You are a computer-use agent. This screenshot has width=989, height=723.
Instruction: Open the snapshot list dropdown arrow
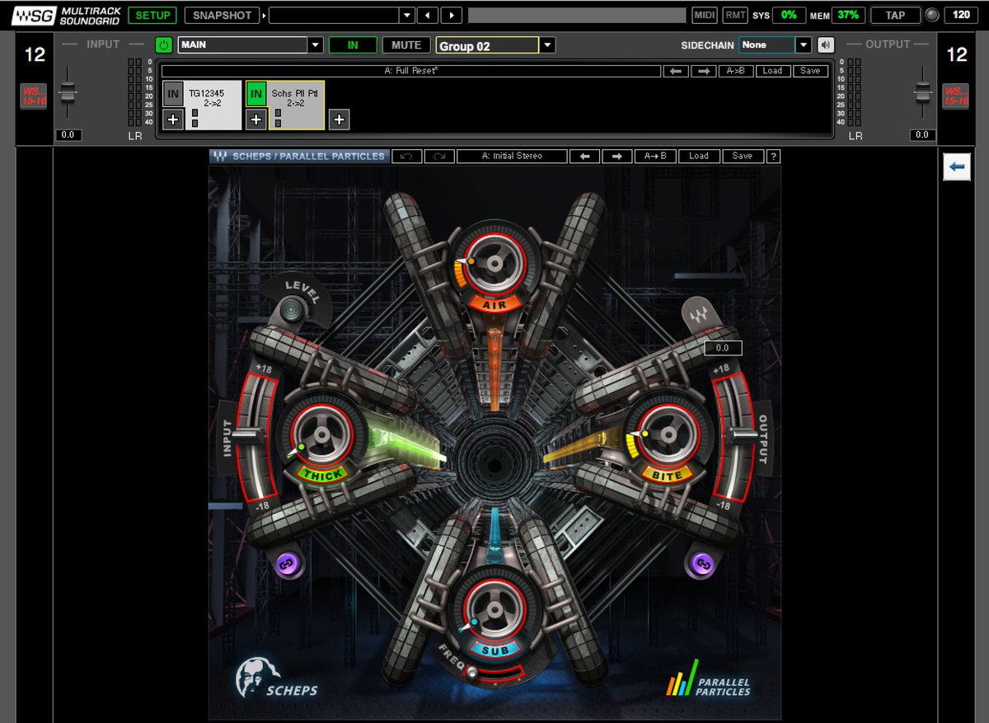click(406, 15)
